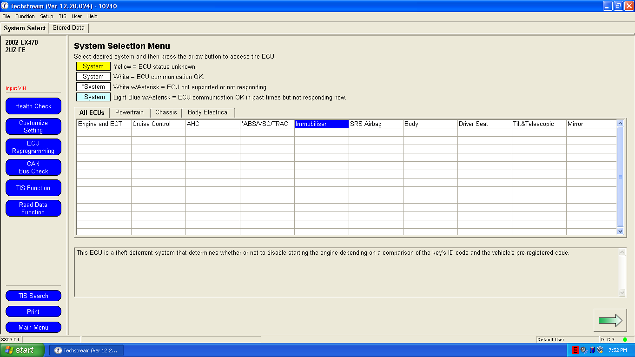This screenshot has height=357, width=635.
Task: Return to Main Menu
Action: click(x=33, y=328)
